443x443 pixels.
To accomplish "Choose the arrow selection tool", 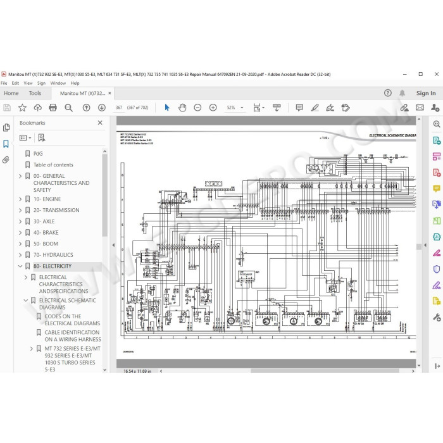I will point(167,108).
